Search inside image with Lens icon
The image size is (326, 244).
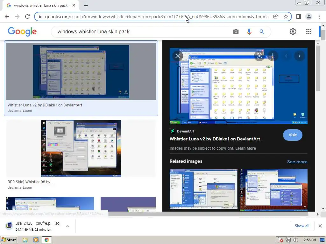259,56
